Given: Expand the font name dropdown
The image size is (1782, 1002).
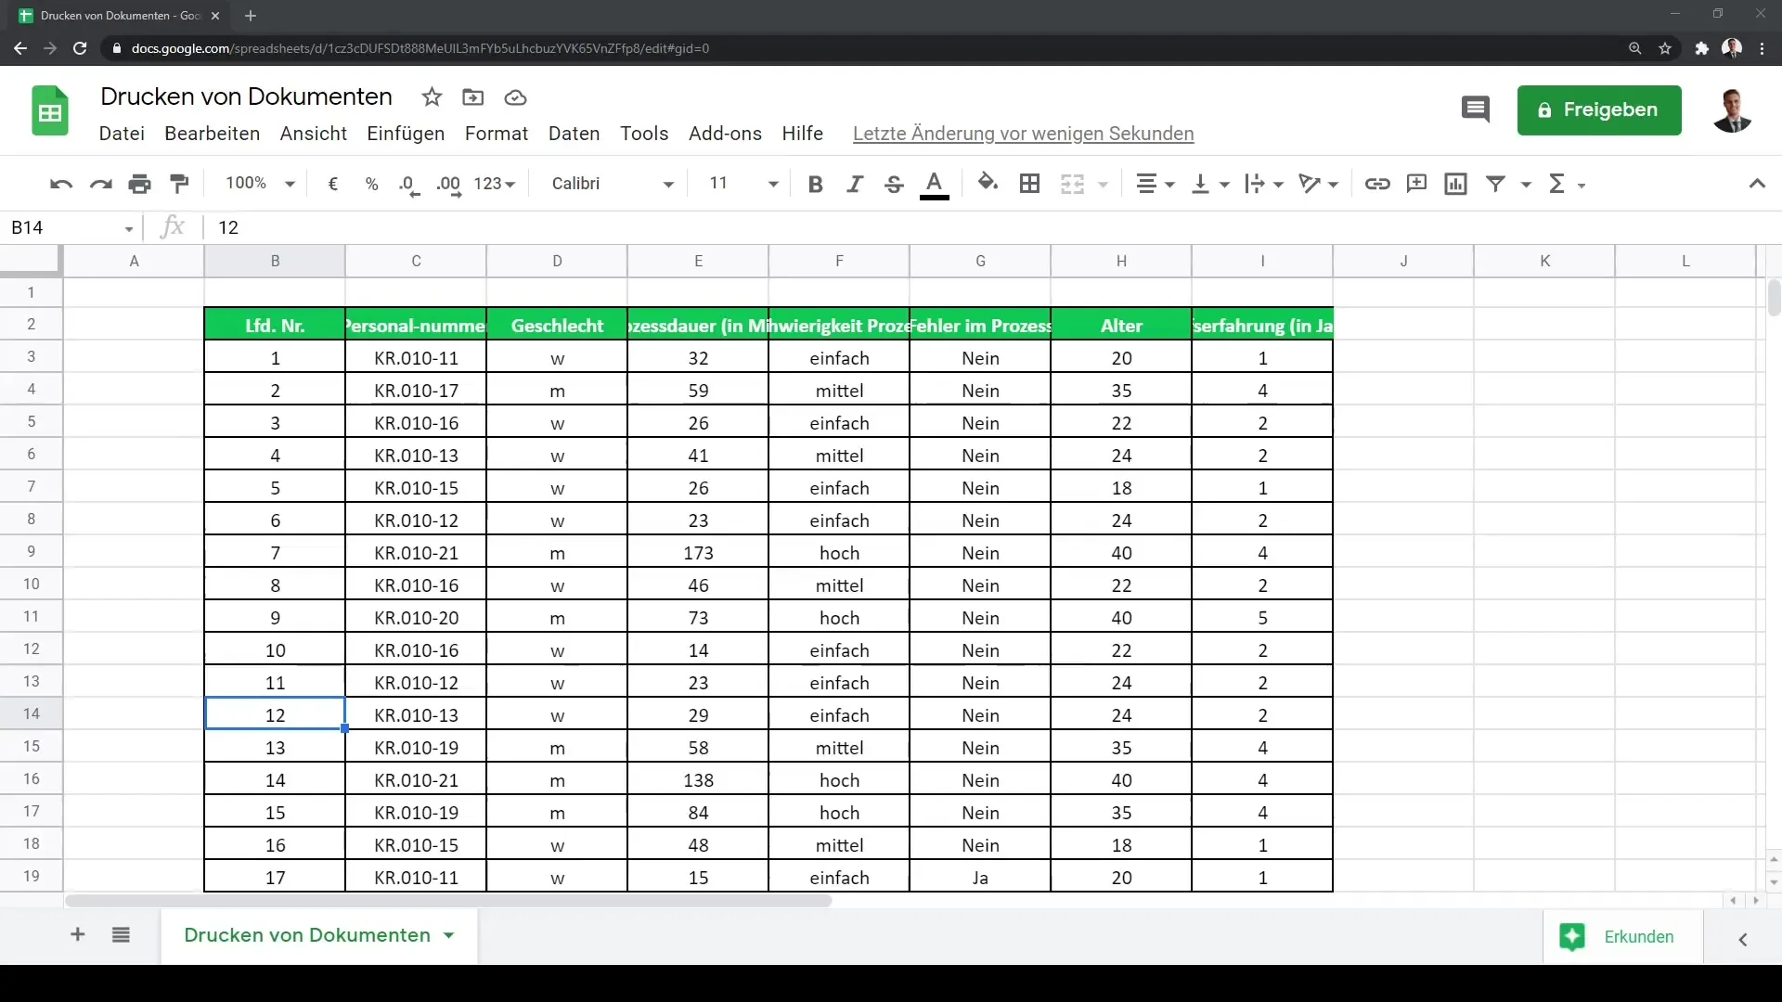Looking at the screenshot, I should coord(668,184).
